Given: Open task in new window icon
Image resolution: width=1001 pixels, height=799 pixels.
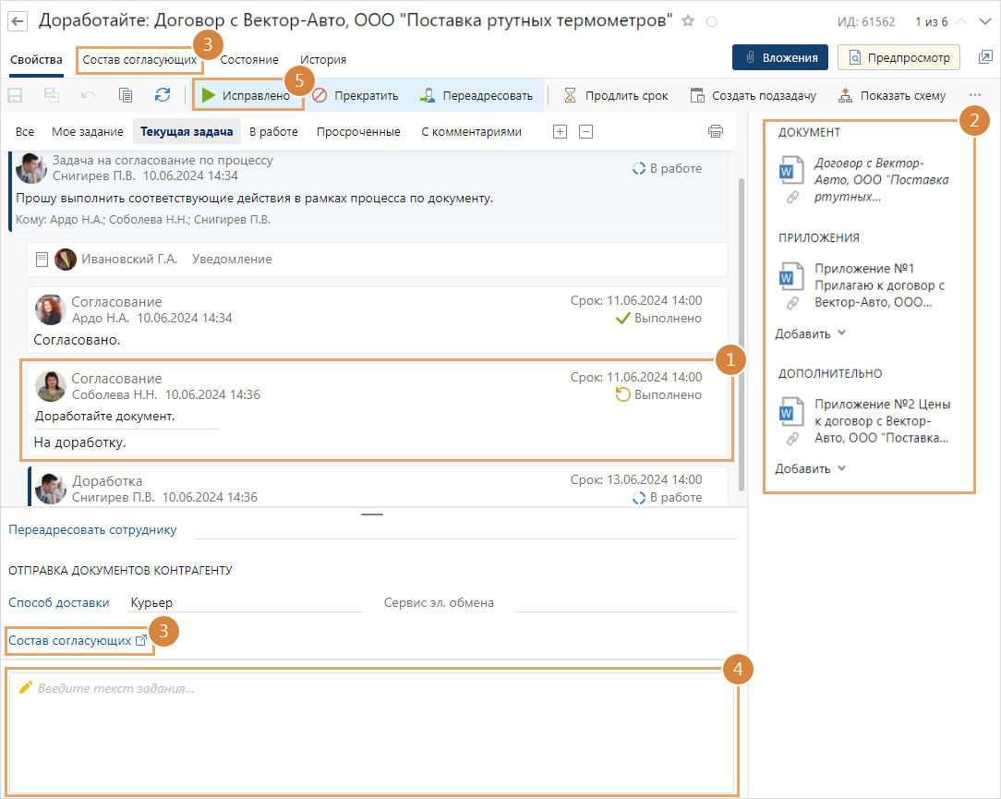Looking at the screenshot, I should pyautogui.click(x=985, y=57).
